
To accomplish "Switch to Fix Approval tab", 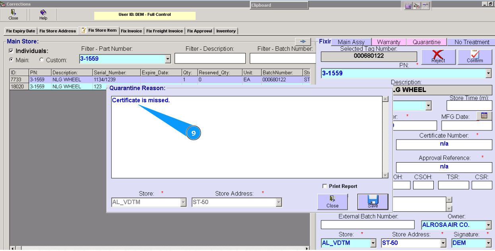I will [x=200, y=31].
